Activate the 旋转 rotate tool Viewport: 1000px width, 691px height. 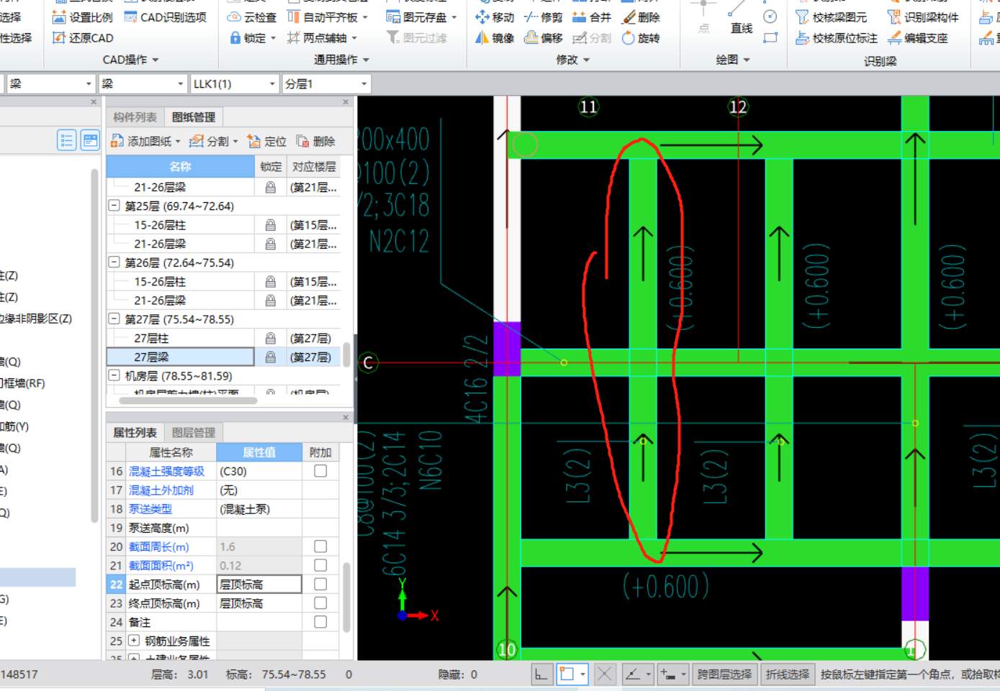(x=641, y=38)
